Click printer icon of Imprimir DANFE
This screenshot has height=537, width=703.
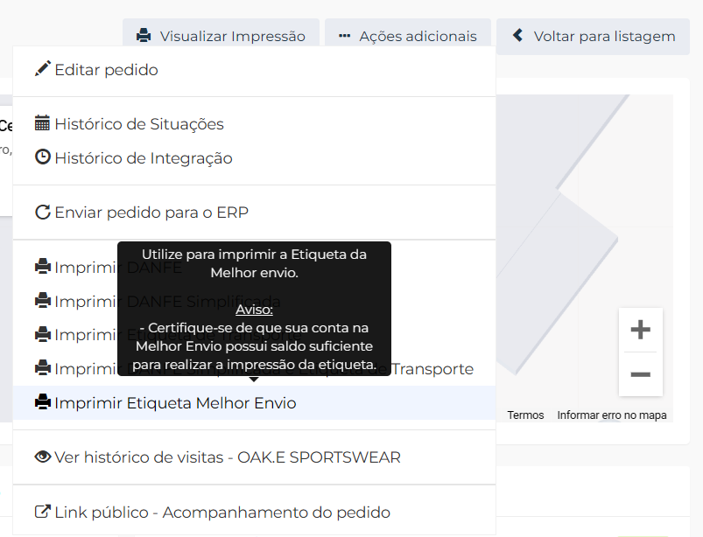(x=43, y=266)
